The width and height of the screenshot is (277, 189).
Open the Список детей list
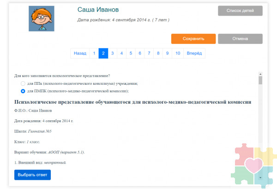(x=240, y=11)
